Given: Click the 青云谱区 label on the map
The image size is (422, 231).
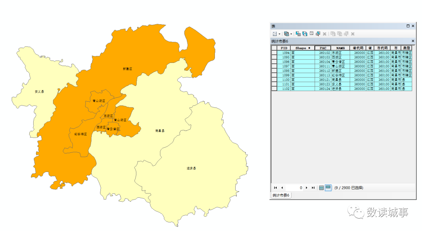Looking at the screenshot, I should click(113, 129).
